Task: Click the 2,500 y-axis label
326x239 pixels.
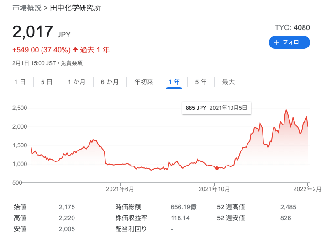Action: [x=20, y=108]
